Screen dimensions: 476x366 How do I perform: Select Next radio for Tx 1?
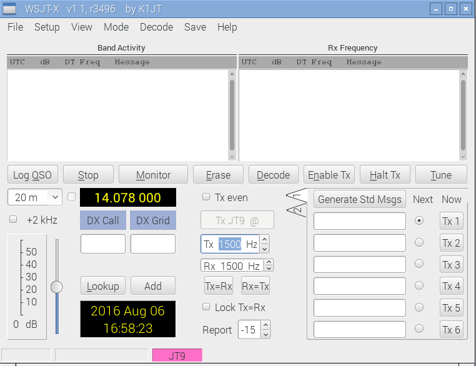coord(419,220)
